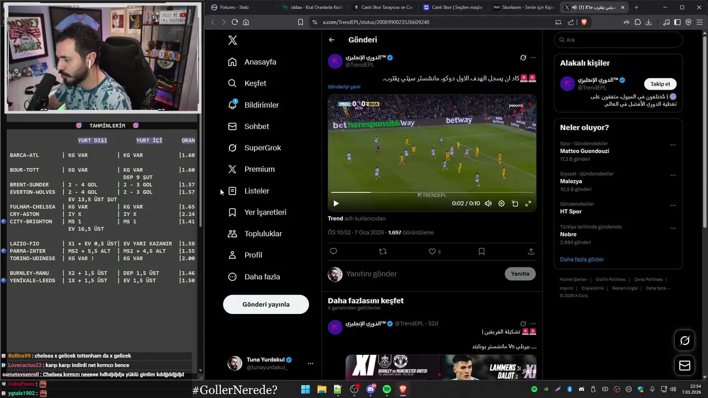708x398 pixels.
Task: Open Keşfet (Explore) in the sidebar
Action: pyautogui.click(x=247, y=83)
